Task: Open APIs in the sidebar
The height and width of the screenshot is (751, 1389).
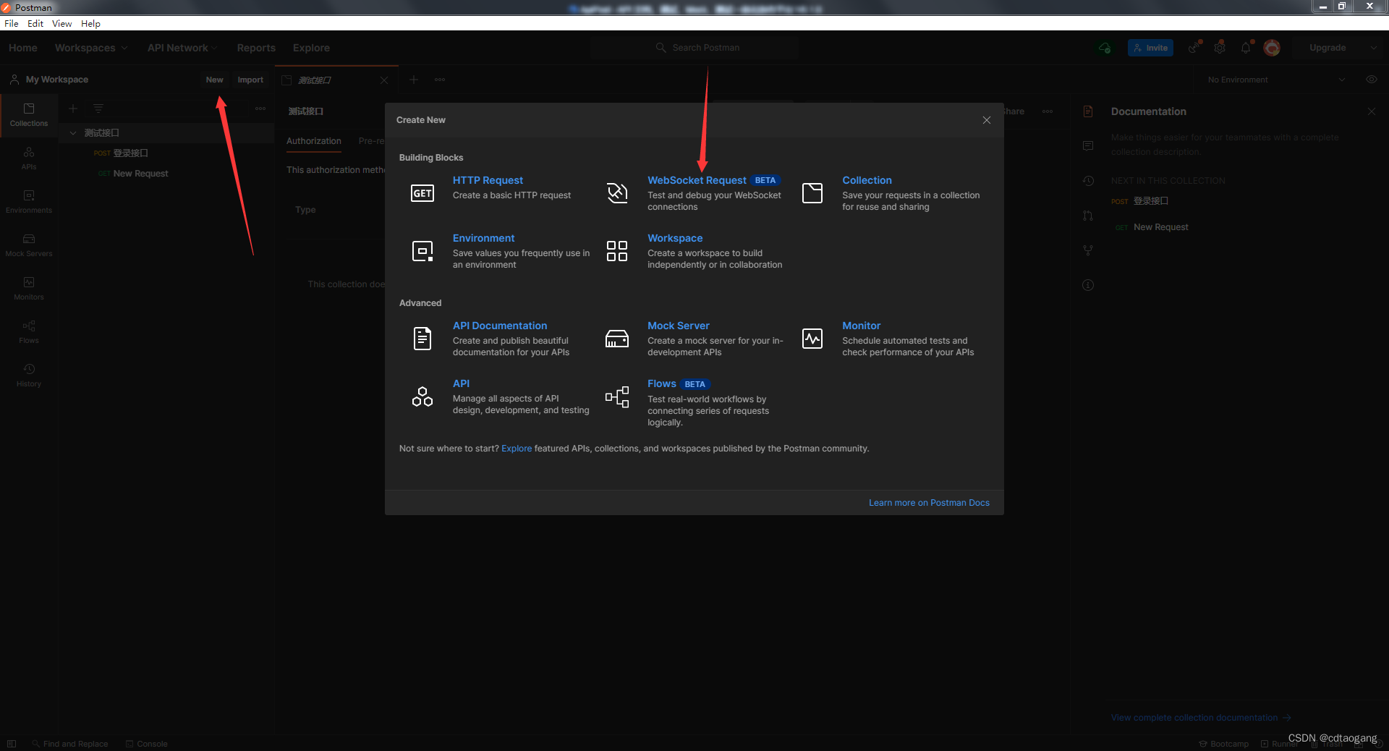Action: (29, 158)
